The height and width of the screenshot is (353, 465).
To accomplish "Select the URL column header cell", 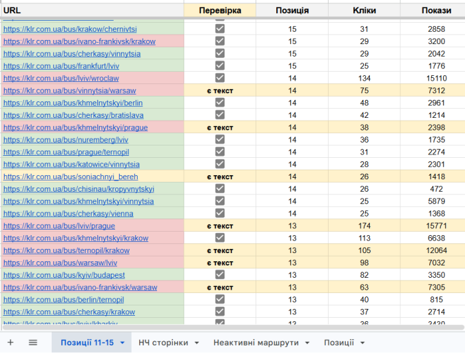I will [92, 10].
